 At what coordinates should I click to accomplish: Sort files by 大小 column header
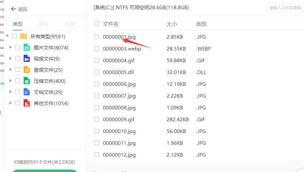click(172, 24)
